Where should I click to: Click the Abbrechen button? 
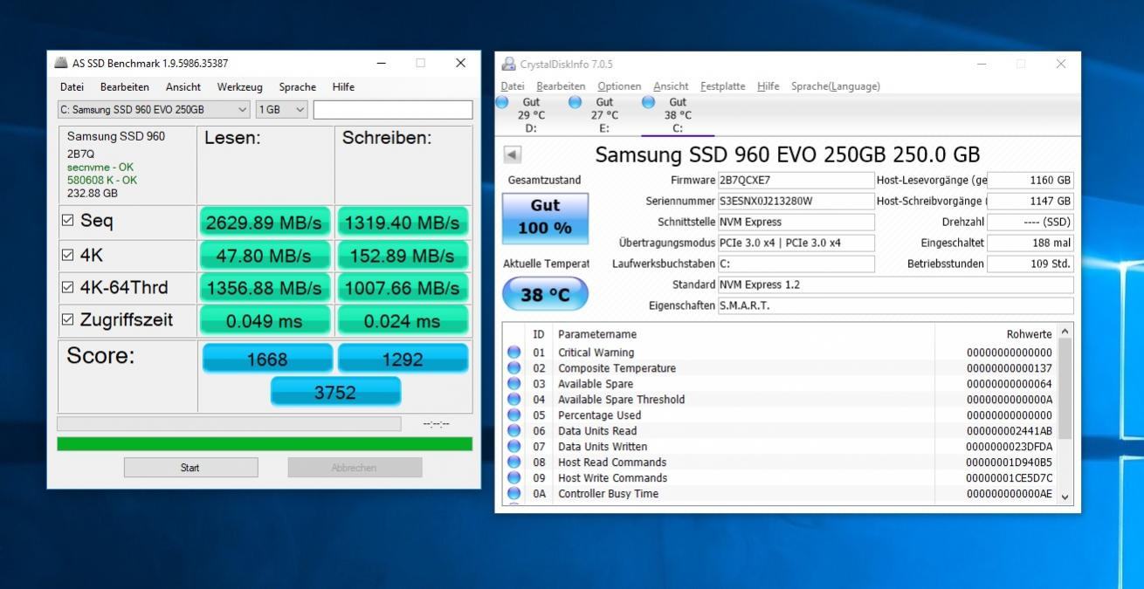pyautogui.click(x=355, y=468)
